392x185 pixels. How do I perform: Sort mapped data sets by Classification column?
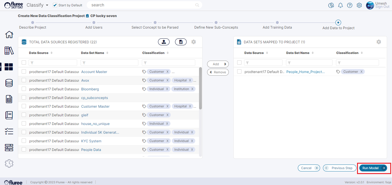(362, 53)
